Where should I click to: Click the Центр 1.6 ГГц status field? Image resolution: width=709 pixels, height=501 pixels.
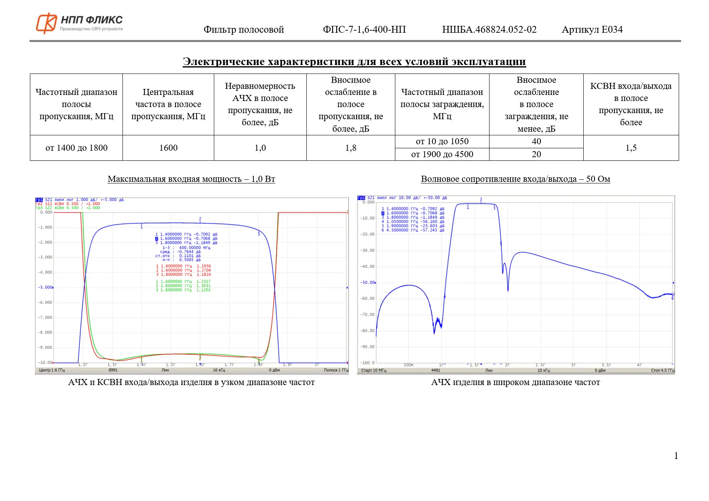click(51, 370)
